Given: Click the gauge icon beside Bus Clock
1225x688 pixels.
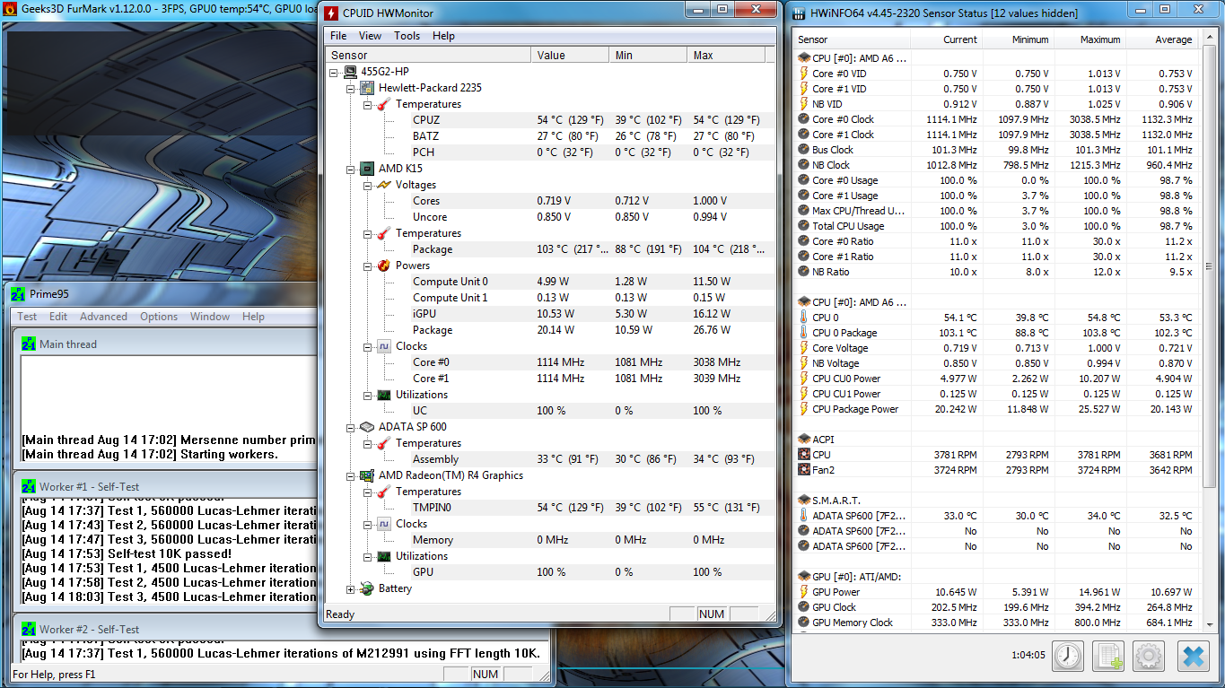Looking at the screenshot, I should click(x=804, y=150).
